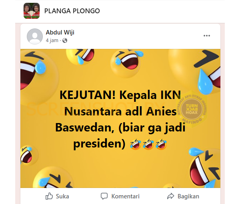Viewport: 240px width, 204px height.
Task: Open the three-dot post options menu
Action: click(207, 36)
